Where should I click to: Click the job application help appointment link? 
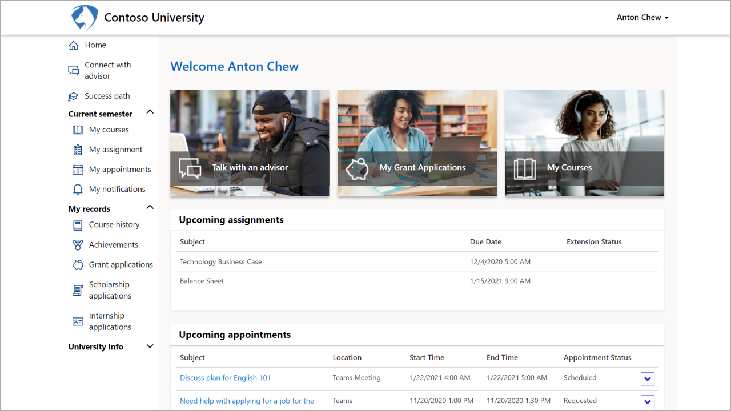247,401
